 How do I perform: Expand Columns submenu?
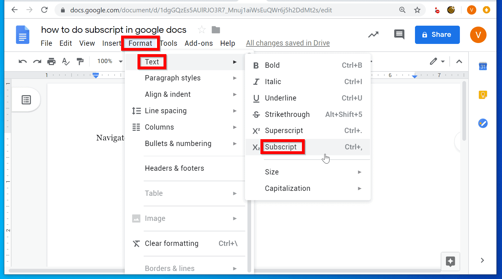[185, 127]
